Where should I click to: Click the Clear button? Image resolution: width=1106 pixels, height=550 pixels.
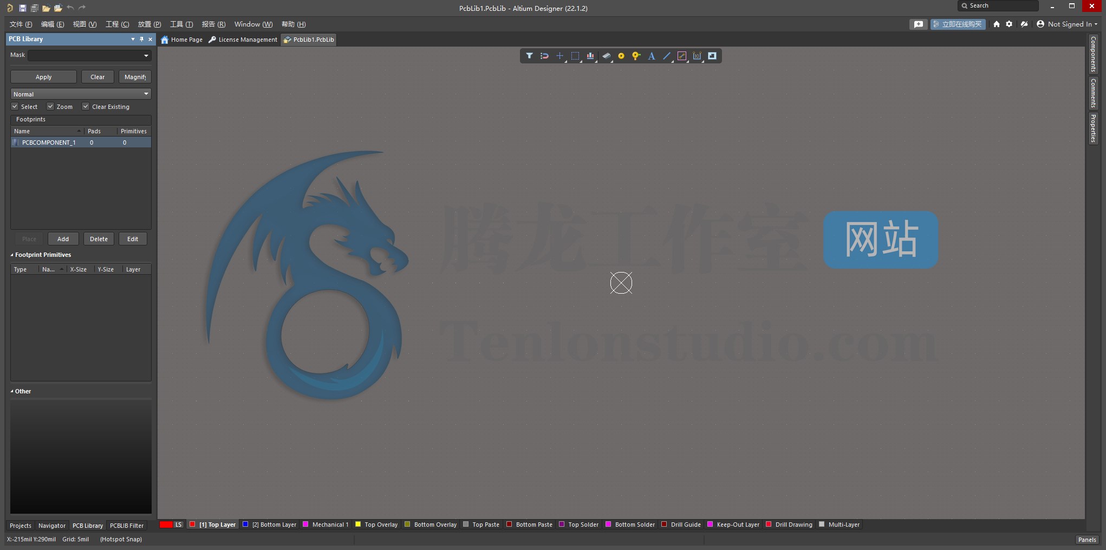click(x=97, y=77)
